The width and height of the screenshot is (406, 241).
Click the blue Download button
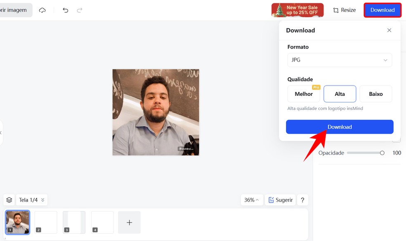[339, 127]
